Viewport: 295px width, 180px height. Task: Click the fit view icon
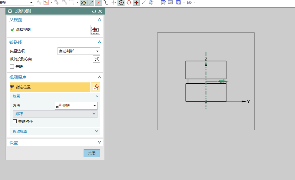(178, 2)
